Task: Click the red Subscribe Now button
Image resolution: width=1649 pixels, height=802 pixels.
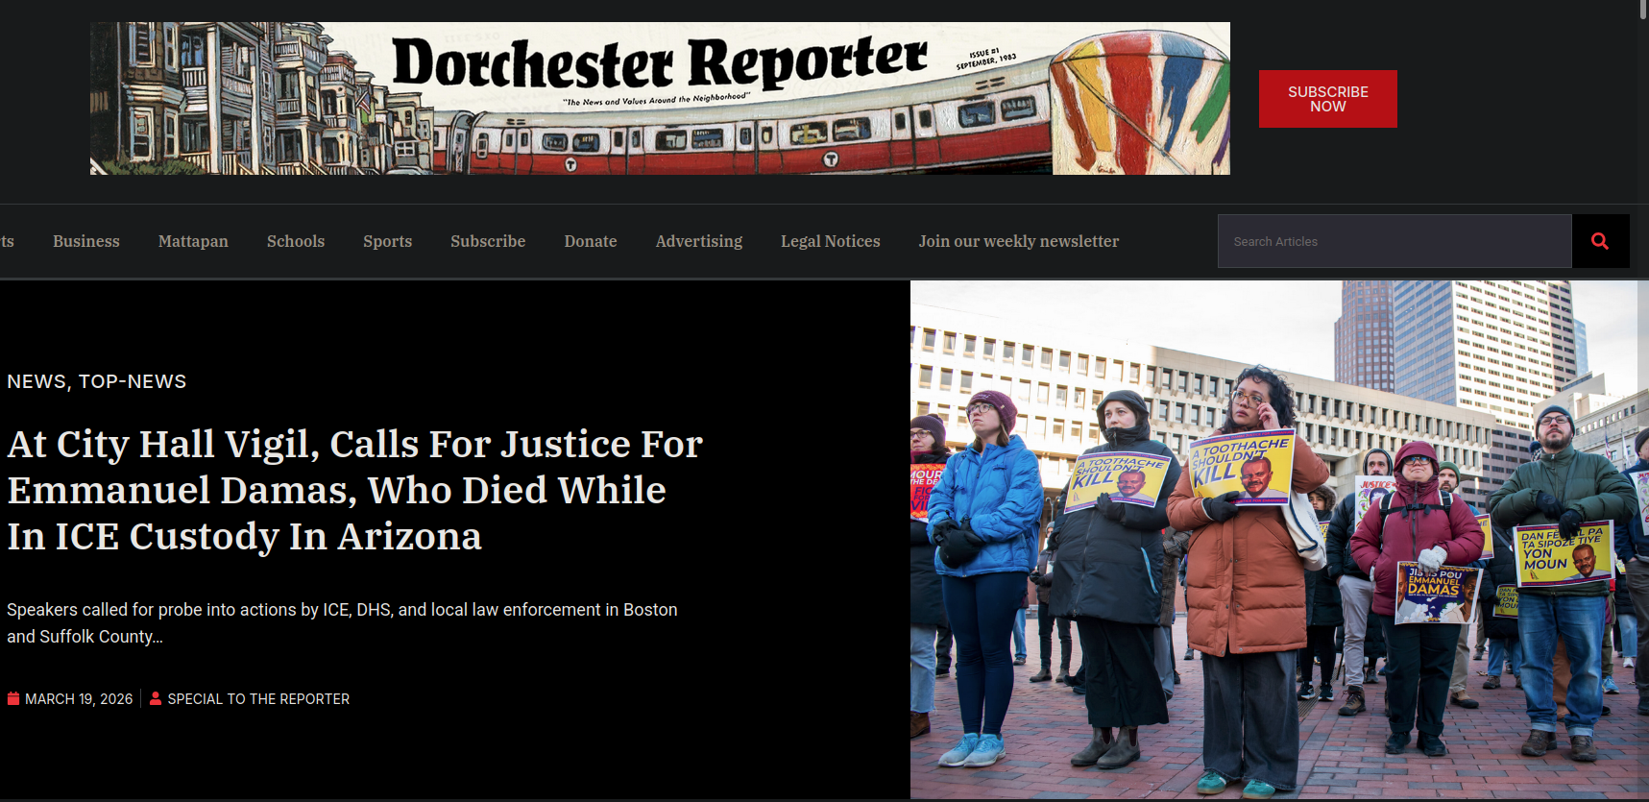Action: click(1328, 99)
